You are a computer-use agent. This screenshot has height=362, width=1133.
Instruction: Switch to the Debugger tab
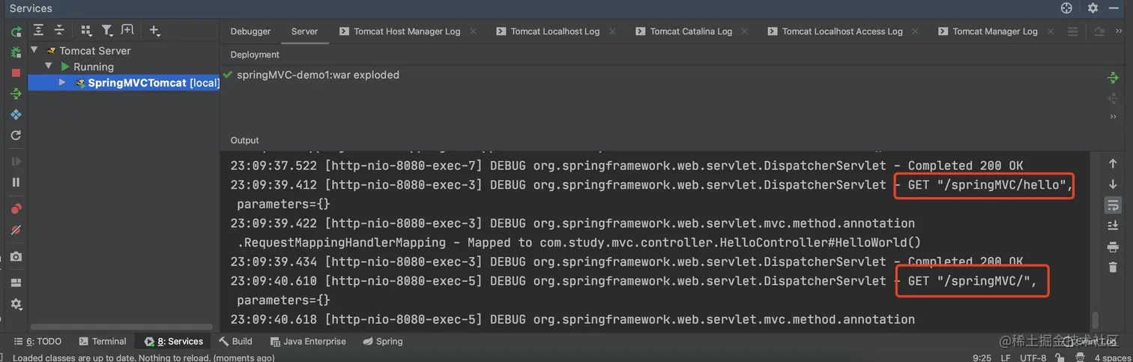250,31
